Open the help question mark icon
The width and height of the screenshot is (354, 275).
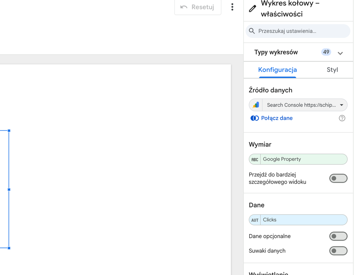pyautogui.click(x=342, y=118)
